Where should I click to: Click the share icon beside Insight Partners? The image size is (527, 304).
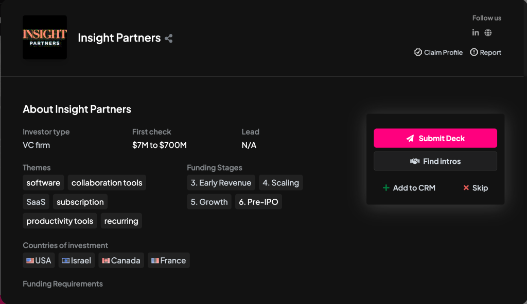(x=169, y=38)
